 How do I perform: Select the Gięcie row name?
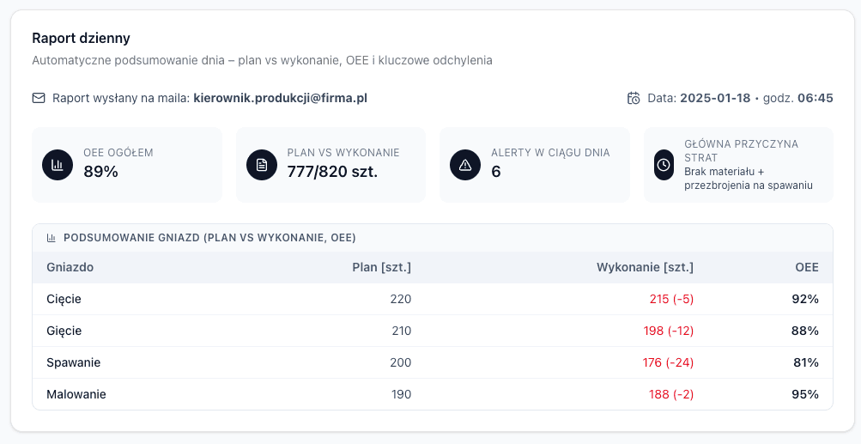pos(64,331)
